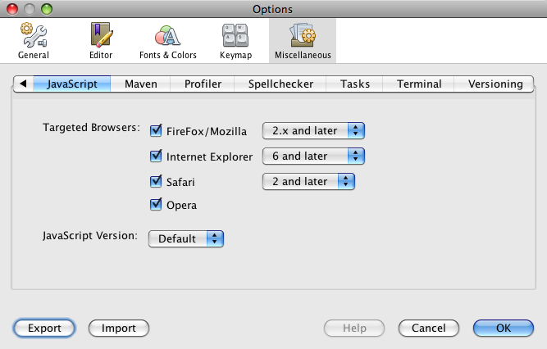
Task: Choose a JavaScript Version from dropdown
Action: coord(186,238)
